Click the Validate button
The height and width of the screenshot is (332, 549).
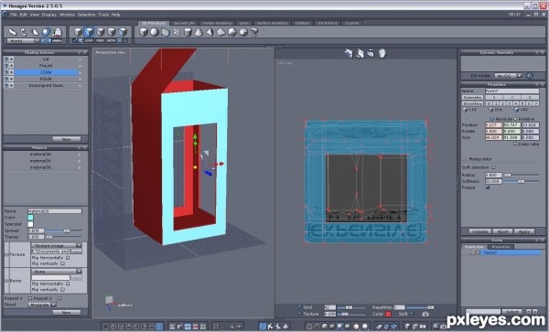coord(479,231)
